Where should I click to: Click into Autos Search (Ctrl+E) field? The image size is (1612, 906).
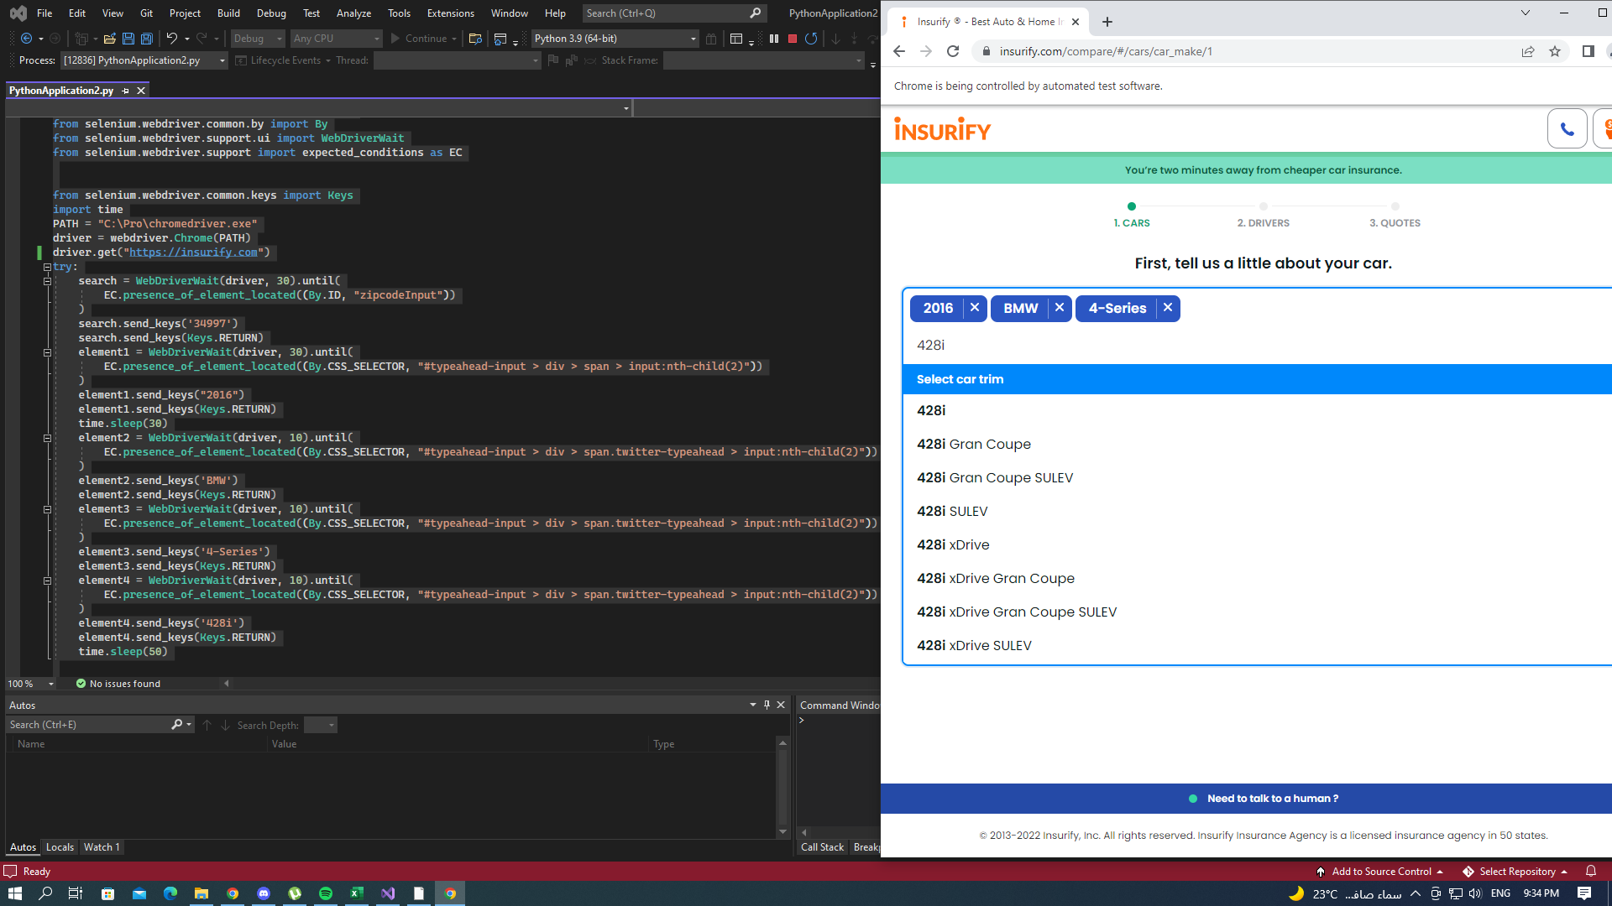tap(88, 725)
